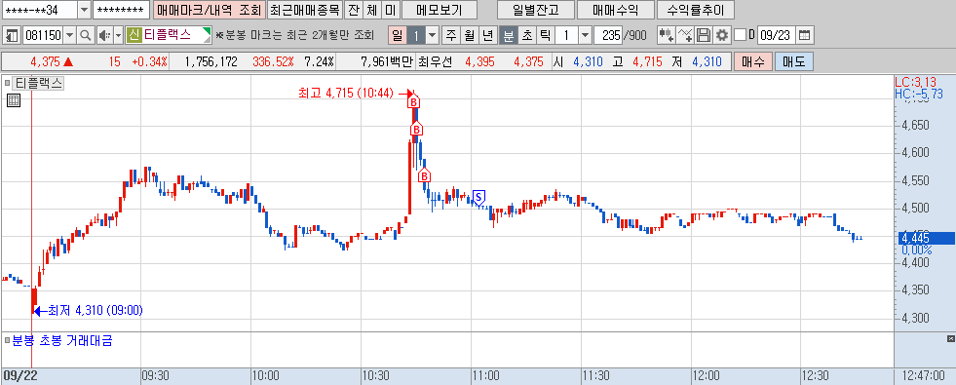956x385 pixels.
Task: Open chart settings gear icon
Action: coord(722,35)
